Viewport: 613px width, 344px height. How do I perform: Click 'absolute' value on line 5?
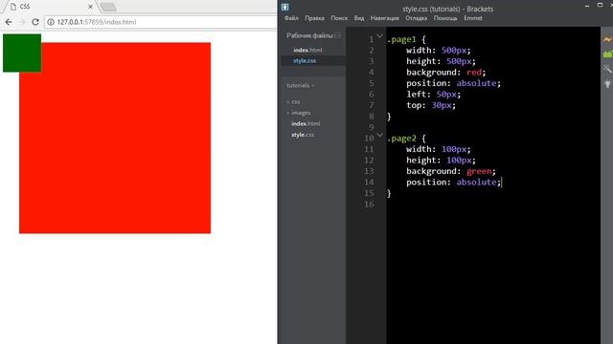coord(477,83)
